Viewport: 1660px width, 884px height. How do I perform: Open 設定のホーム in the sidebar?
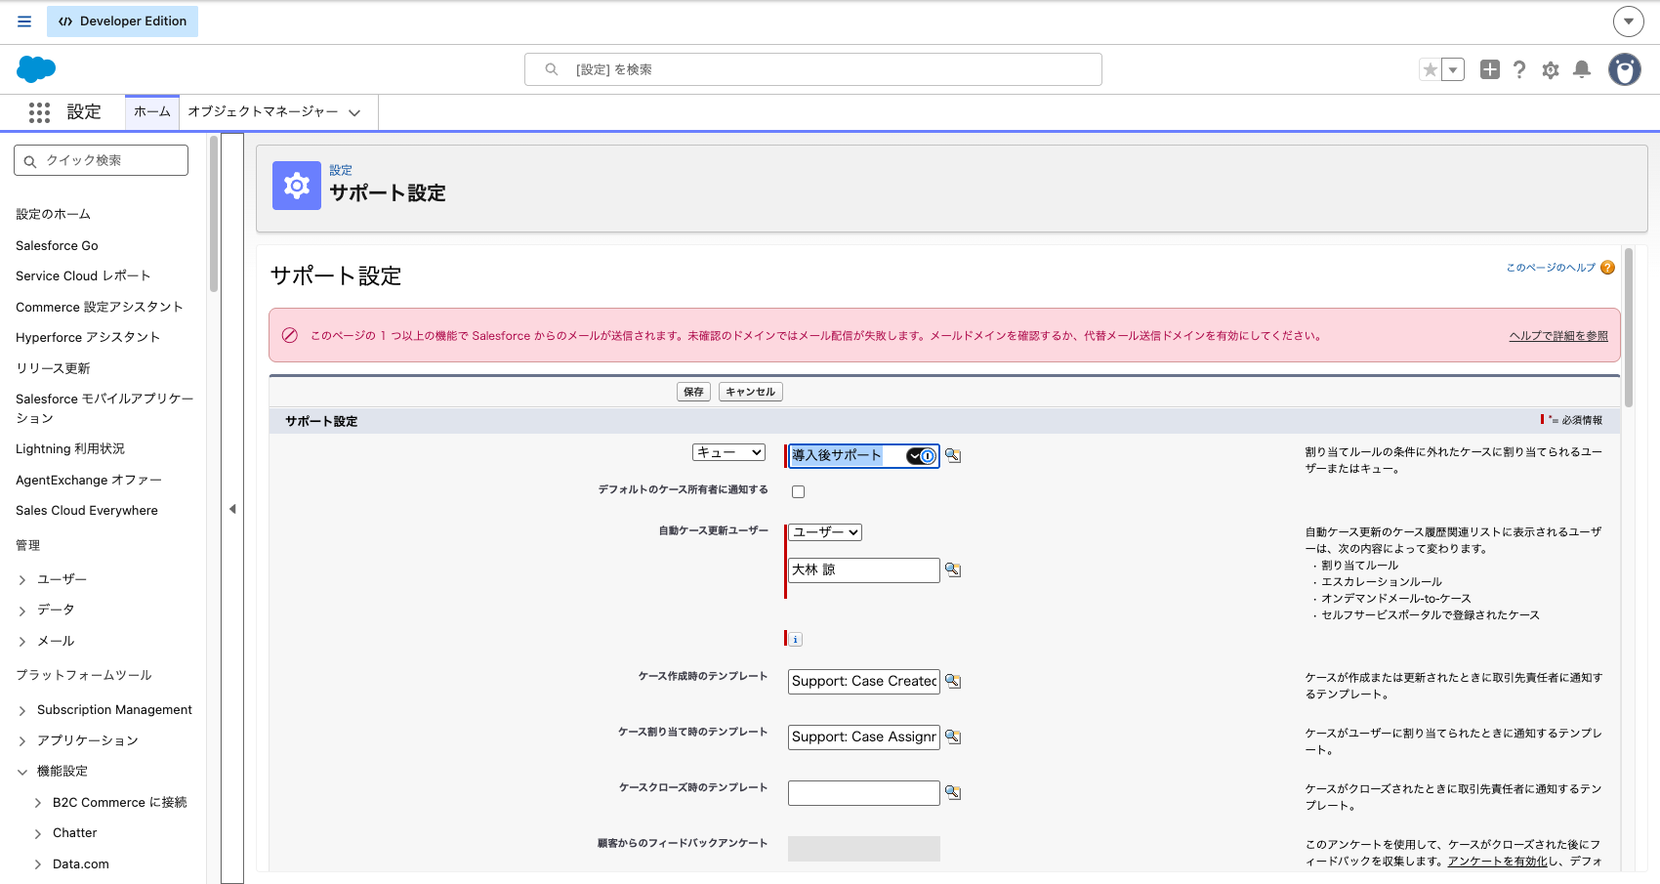pyautogui.click(x=53, y=214)
